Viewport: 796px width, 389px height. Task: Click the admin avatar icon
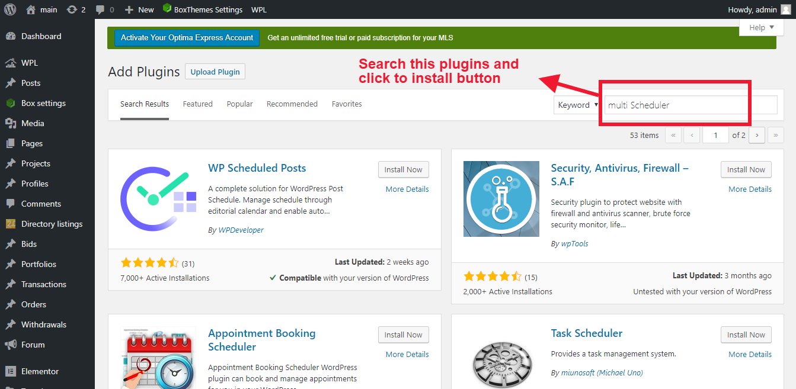coord(785,9)
